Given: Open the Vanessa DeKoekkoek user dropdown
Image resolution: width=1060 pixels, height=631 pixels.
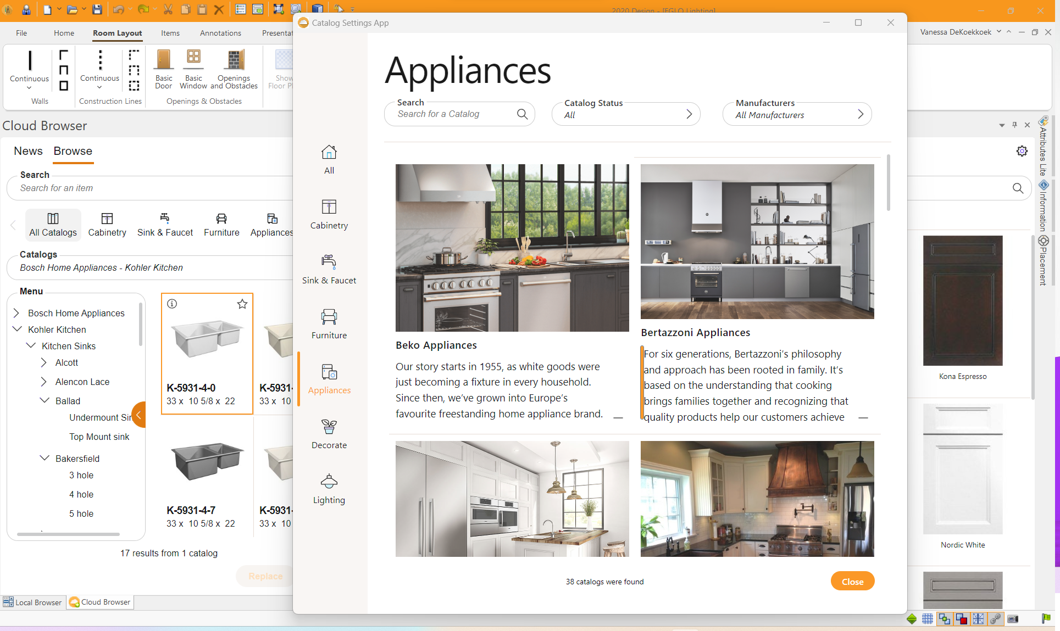Looking at the screenshot, I should pos(999,31).
